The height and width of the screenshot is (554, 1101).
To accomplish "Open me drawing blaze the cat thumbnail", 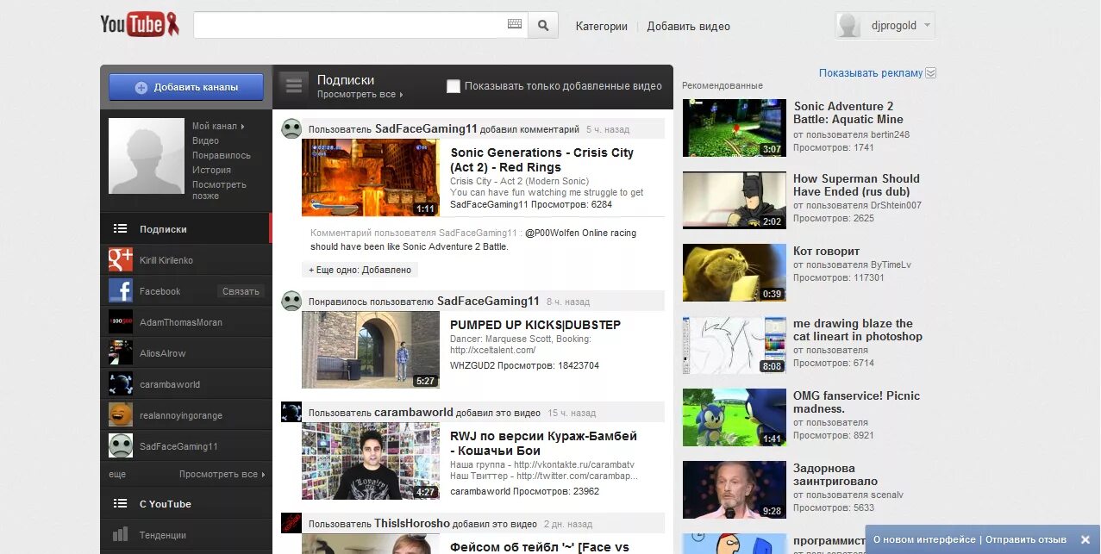I will 735,345.
